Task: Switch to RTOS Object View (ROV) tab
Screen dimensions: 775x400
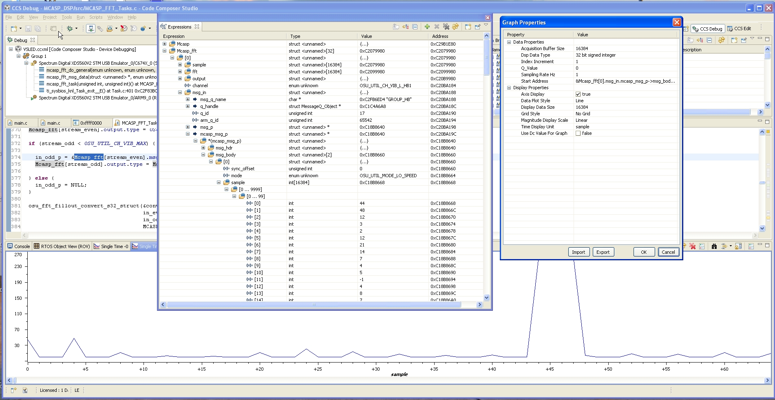Action: point(62,246)
